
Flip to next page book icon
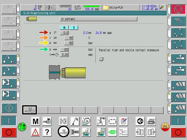click(x=151, y=132)
